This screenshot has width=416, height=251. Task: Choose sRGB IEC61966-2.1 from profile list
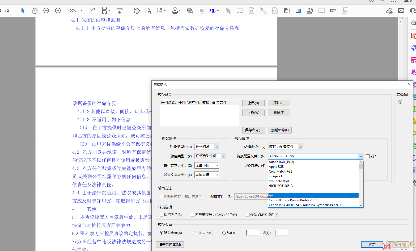point(282,186)
